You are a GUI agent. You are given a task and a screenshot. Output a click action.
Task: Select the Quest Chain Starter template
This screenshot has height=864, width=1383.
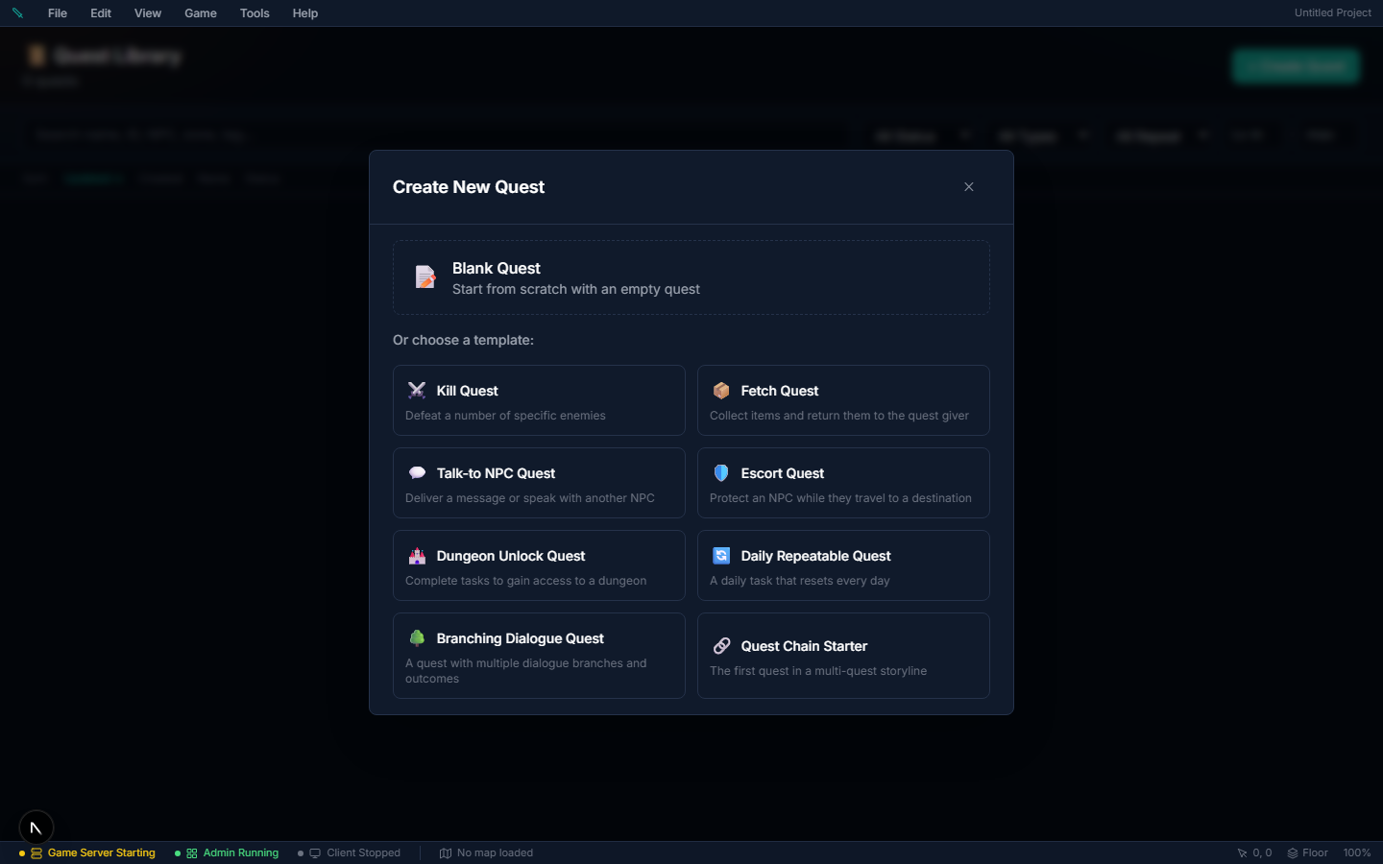click(843, 656)
